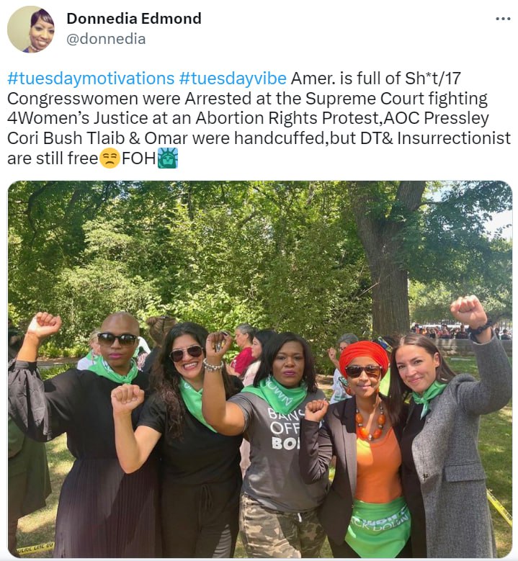Click the Donnedia Edmond display name
The height and width of the screenshot is (561, 518).
(x=134, y=19)
